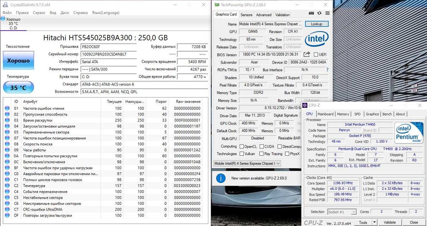Screen dimensions: 427x226
Task: Click the firmware PB2OC60F field
Action: click(109, 47)
